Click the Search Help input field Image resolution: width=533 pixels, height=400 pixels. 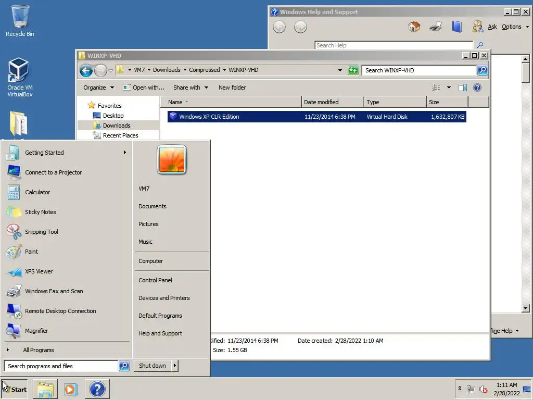pyautogui.click(x=394, y=45)
